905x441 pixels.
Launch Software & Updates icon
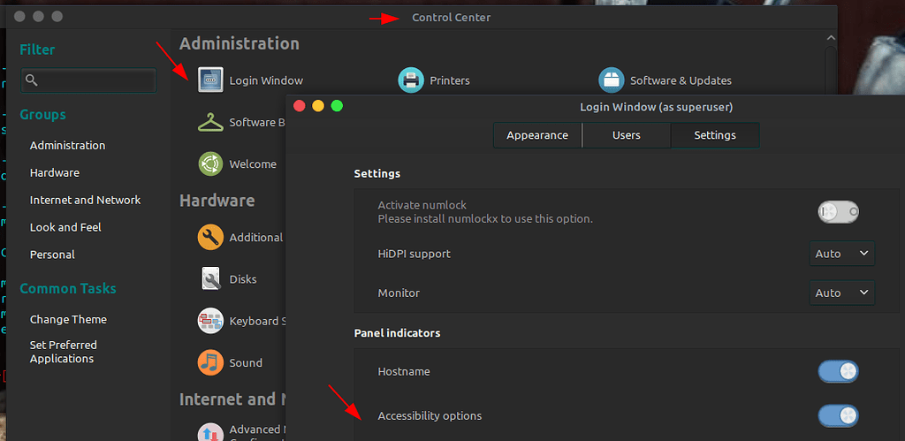[612, 80]
